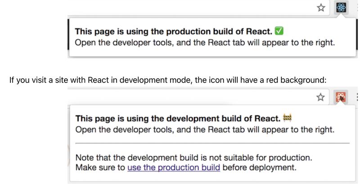Open the 'use the production build' link
The height and width of the screenshot is (184, 360).
pos(174,167)
